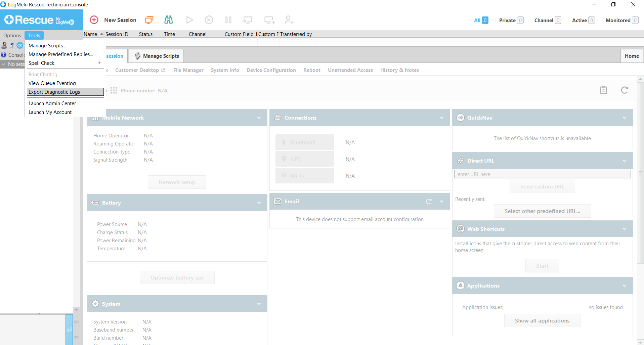Click the chat message input box
644x345 pixels.
pos(33,330)
